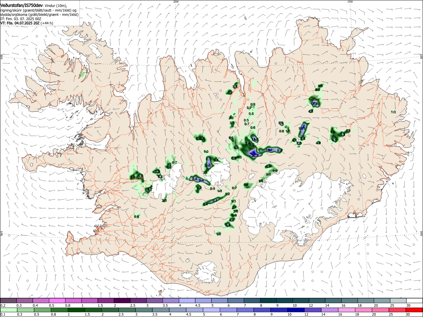Click the 2.5–3 grey-green rain swatch
This screenshot has height=317, width=423.
tap(127, 310)
